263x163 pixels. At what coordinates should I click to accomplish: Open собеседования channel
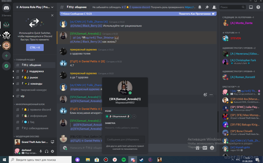(35, 128)
